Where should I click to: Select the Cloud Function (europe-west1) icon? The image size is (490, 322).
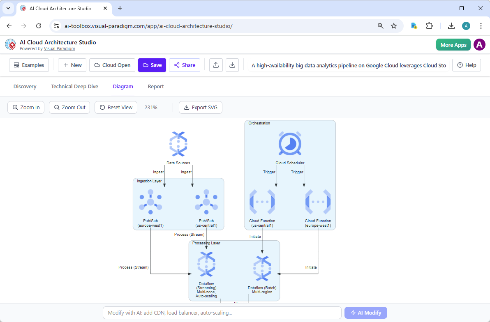(318, 201)
